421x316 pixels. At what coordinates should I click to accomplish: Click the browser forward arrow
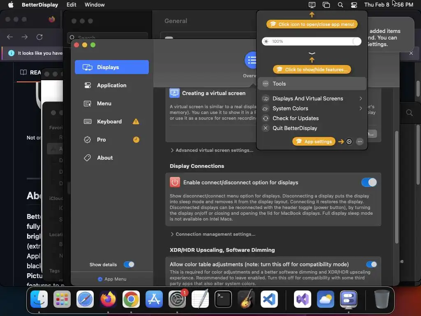pos(24,37)
